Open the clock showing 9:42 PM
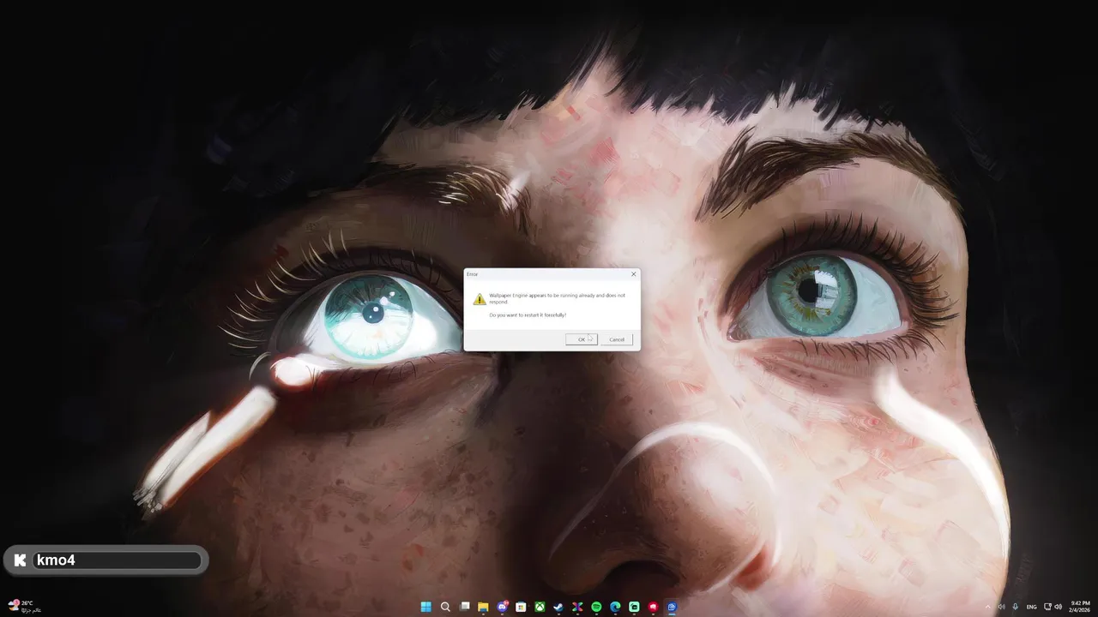 point(1080,607)
